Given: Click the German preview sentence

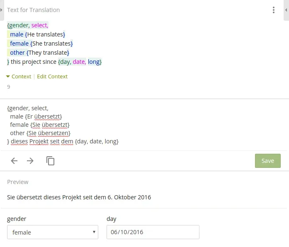Looking at the screenshot, I should 79,197.
